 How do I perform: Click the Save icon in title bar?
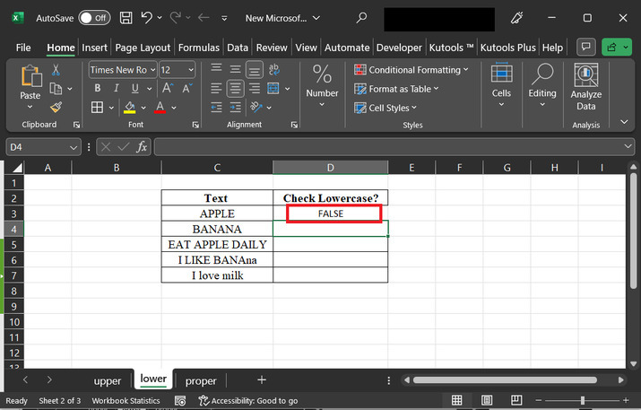click(x=126, y=18)
